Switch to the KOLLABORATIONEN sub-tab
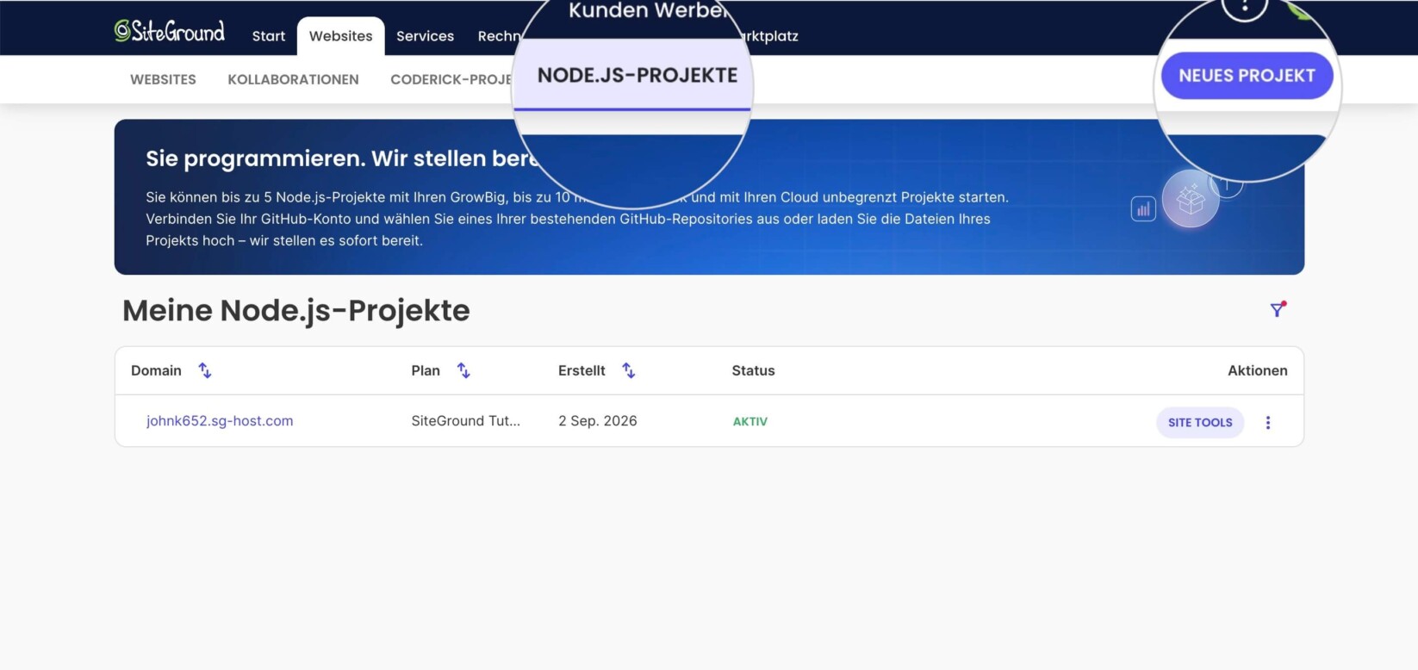The width and height of the screenshot is (1418, 670). [293, 79]
